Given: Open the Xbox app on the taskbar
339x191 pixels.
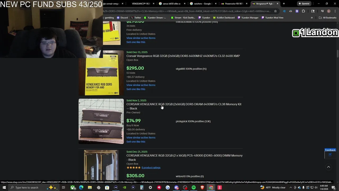Looking at the screenshot, I should (x=73, y=188).
